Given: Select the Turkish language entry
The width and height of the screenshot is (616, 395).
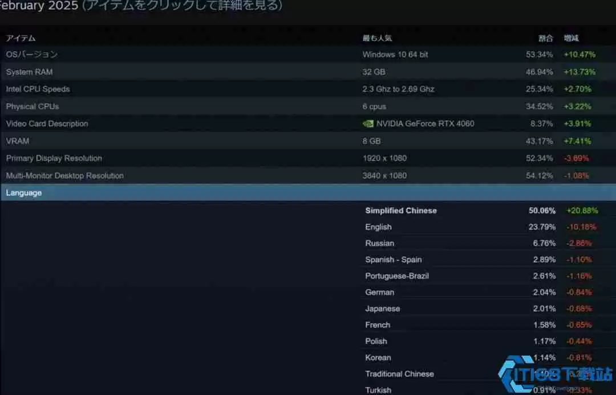Looking at the screenshot, I should [x=378, y=390].
